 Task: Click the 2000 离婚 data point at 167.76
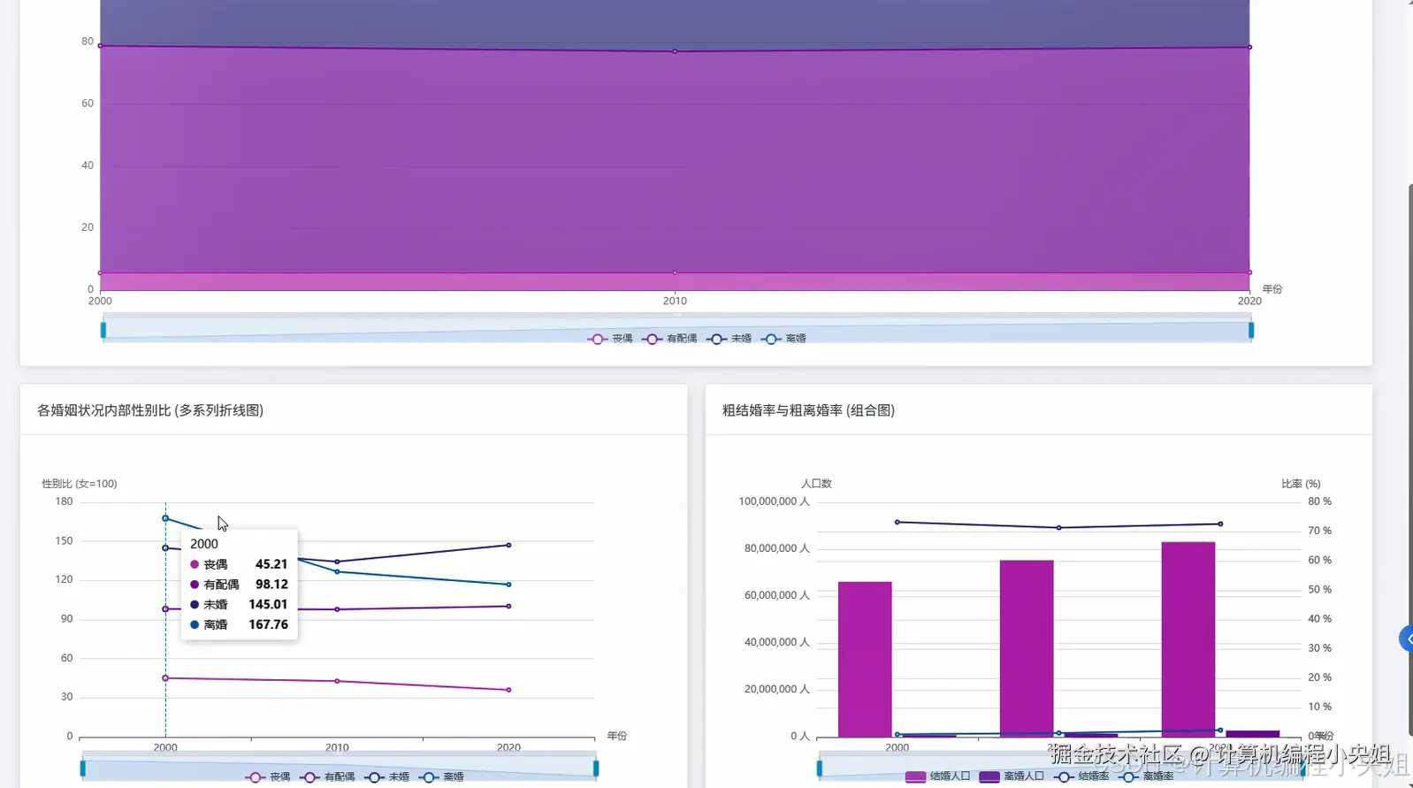[x=165, y=518]
